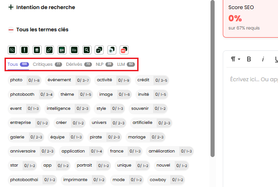This screenshot has height=187, width=278.
Task: Click the pencil edit icon
Action: (49, 49)
